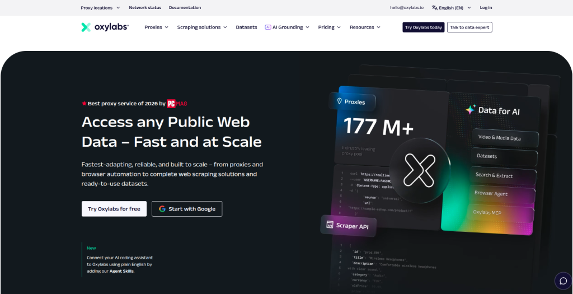Open the English (EN) language selector
Viewport: 573px width, 294px height.
point(452,8)
